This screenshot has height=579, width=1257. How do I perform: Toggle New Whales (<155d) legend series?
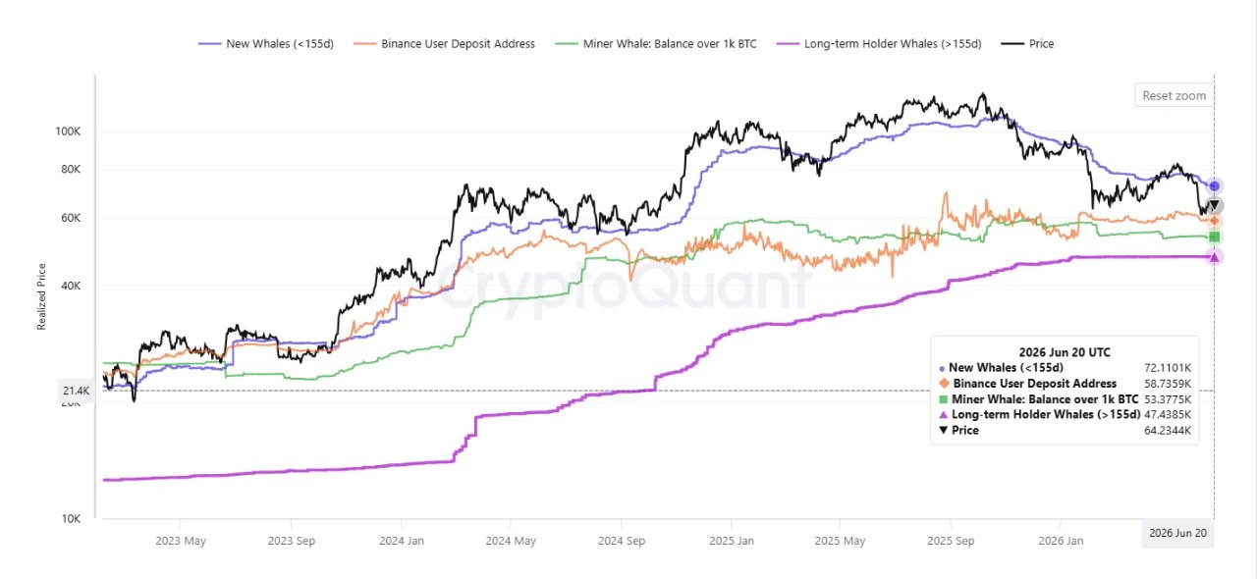pyautogui.click(x=266, y=44)
